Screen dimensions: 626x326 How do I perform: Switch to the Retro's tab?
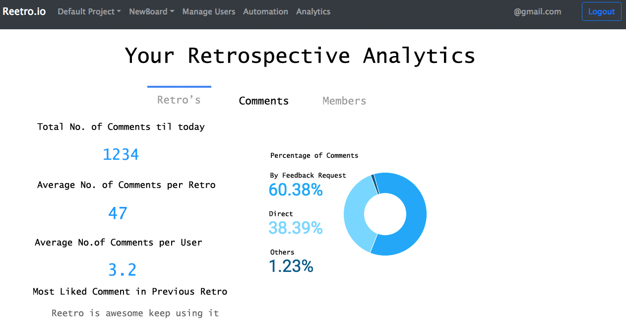pos(179,100)
